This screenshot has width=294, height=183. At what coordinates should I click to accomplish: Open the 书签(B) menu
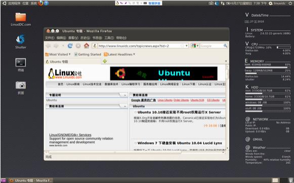coord(97,38)
